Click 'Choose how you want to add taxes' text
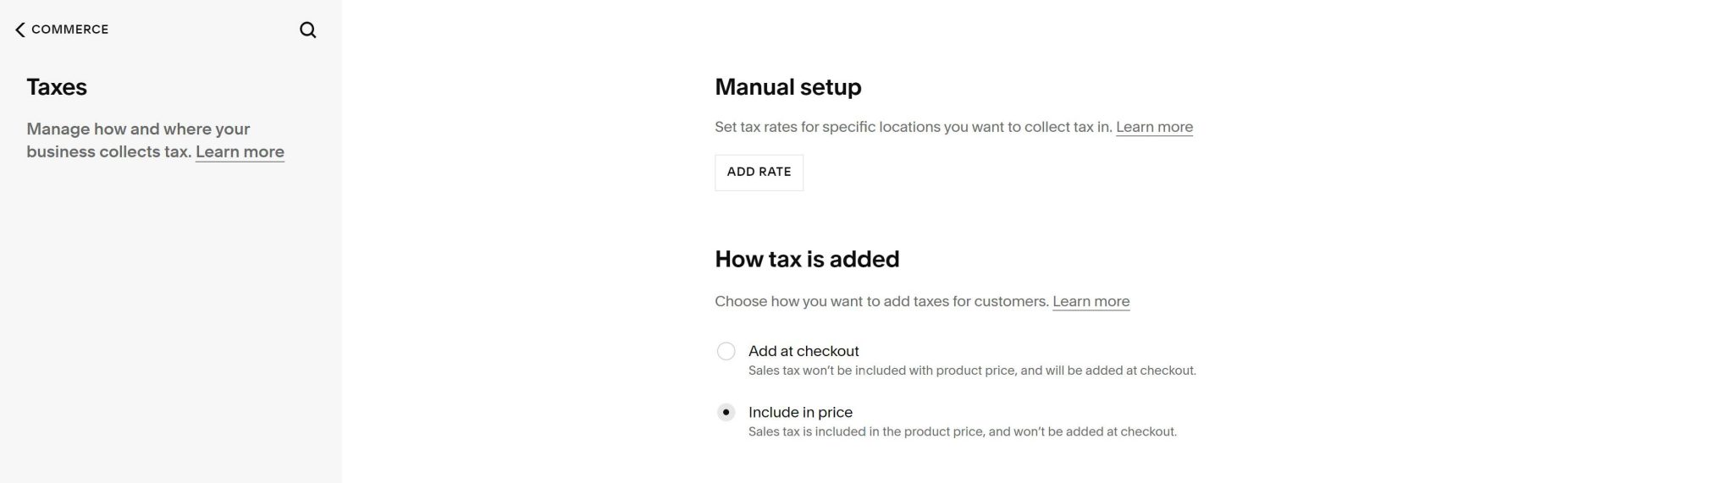The image size is (1734, 483). coord(881,301)
